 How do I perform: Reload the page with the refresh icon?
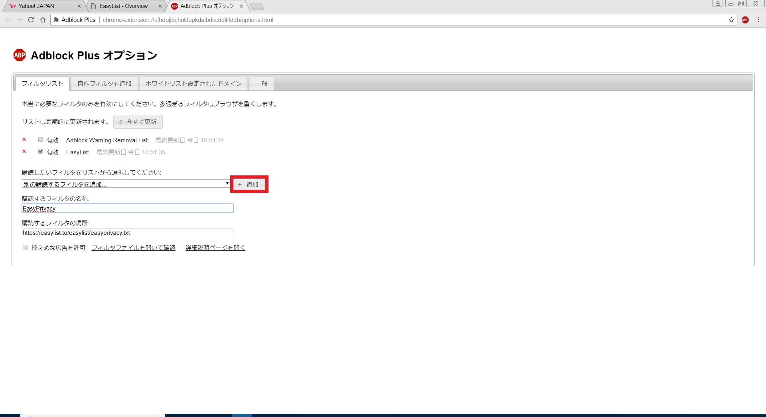(x=31, y=20)
